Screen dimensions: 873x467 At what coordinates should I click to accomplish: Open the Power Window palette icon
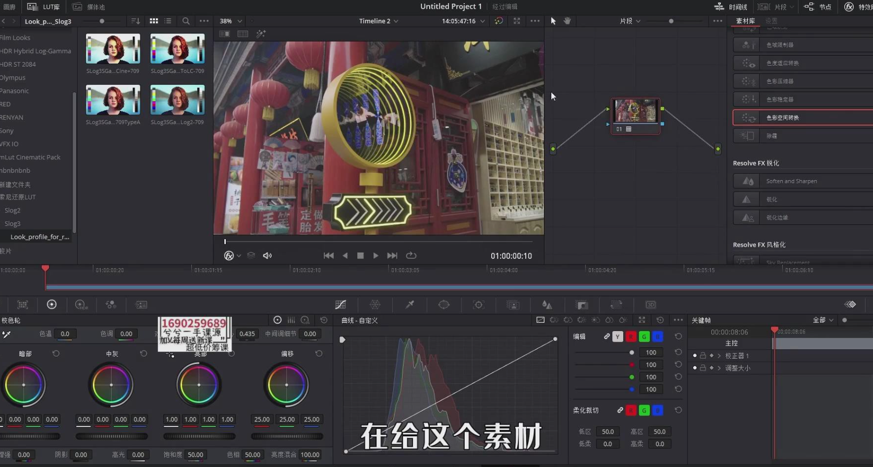click(444, 305)
